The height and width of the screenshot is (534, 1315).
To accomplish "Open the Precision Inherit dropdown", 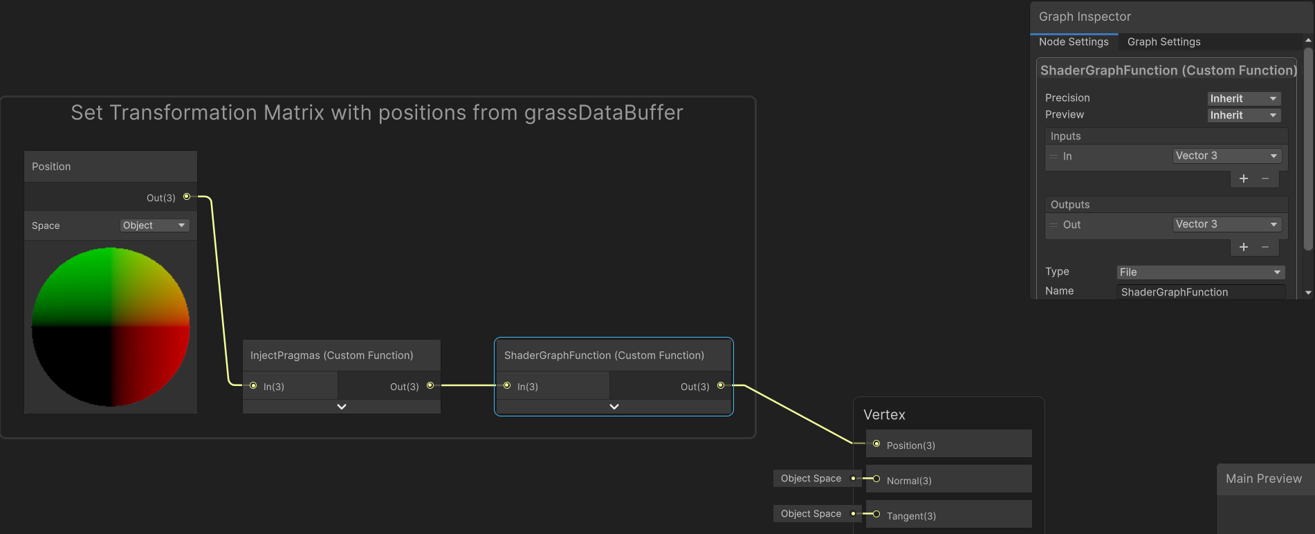I will point(1244,99).
